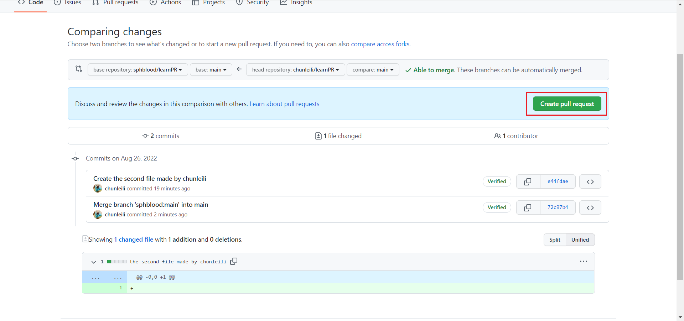Viewport: 684px width, 321px height.
Task: Open chunleili author link on the merge commit
Action: [x=115, y=215]
